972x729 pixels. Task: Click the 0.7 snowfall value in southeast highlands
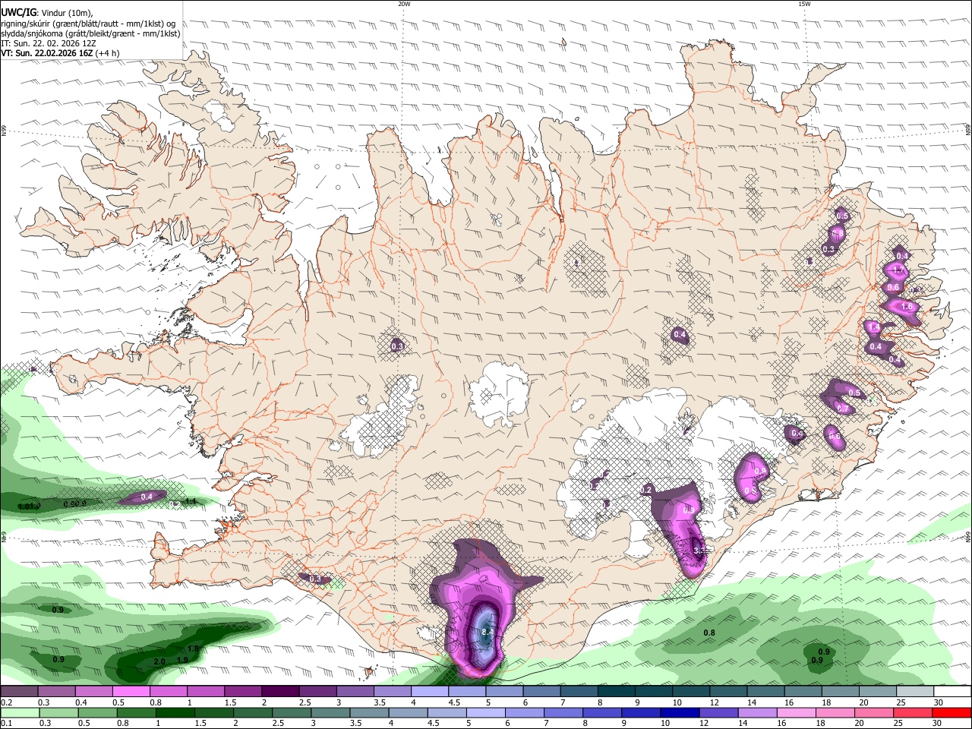[x=842, y=409]
